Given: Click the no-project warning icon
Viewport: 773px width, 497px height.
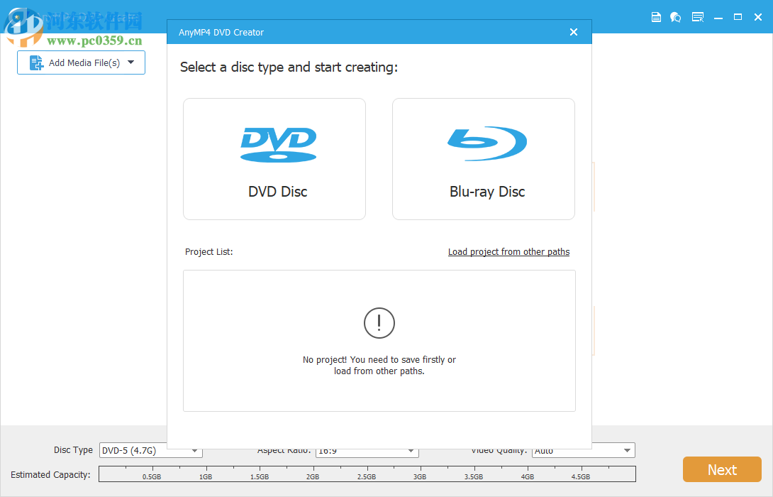Looking at the screenshot, I should (x=379, y=323).
